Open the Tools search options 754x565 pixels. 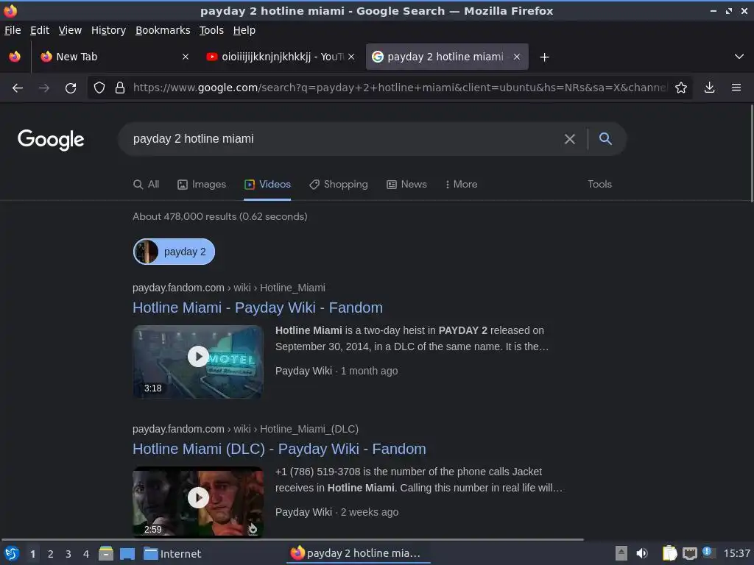pyautogui.click(x=599, y=185)
